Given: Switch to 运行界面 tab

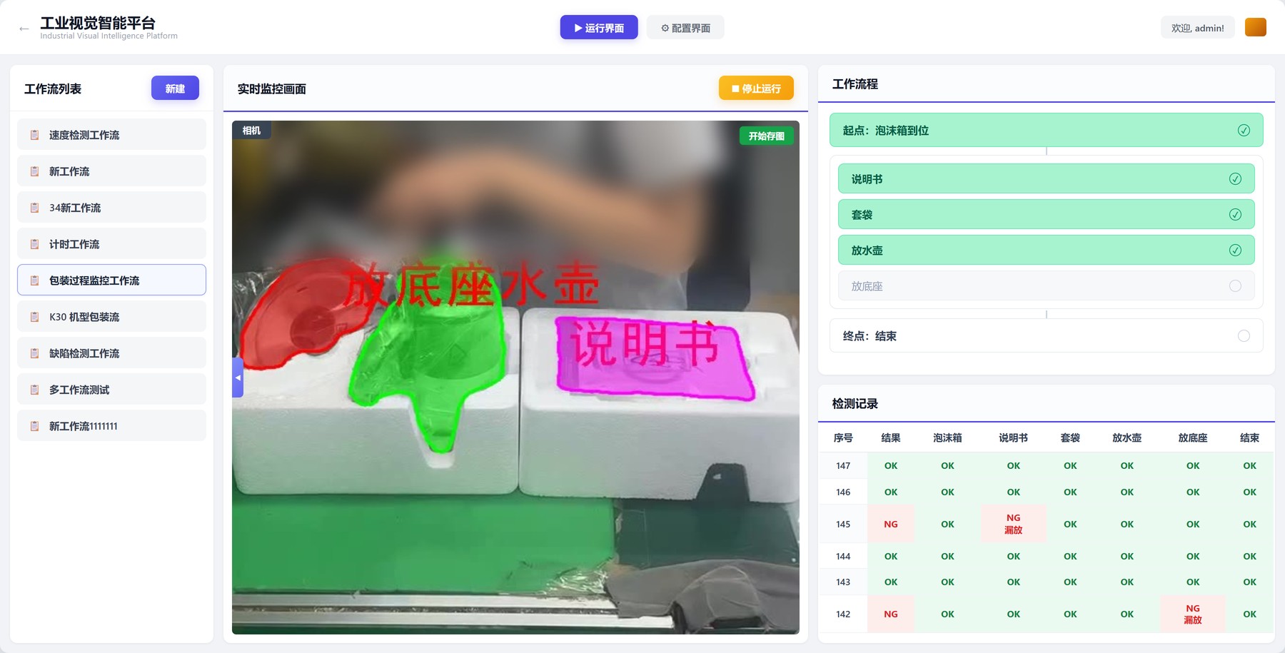Looking at the screenshot, I should [599, 28].
